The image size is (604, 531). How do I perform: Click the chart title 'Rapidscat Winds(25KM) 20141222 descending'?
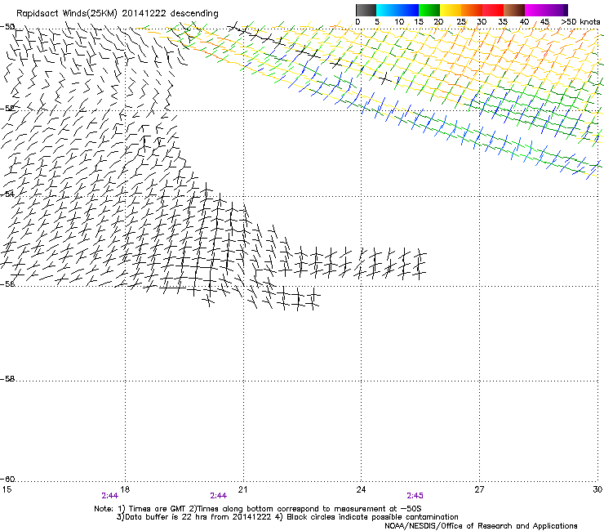click(x=117, y=14)
